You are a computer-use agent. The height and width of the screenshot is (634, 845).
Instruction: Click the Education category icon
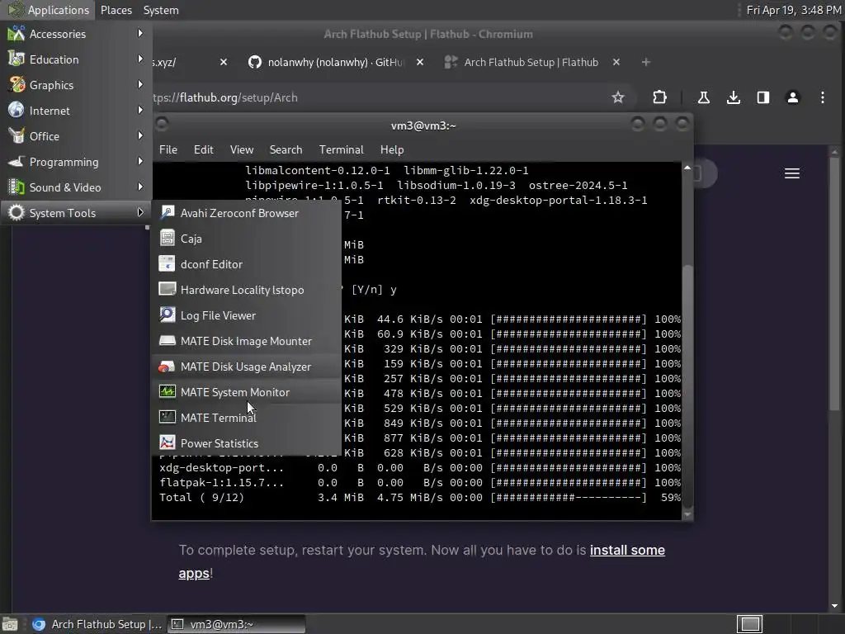17,59
